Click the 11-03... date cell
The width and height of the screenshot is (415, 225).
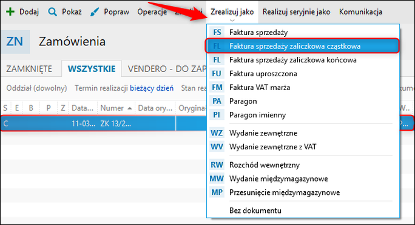pyautogui.click(x=83, y=124)
